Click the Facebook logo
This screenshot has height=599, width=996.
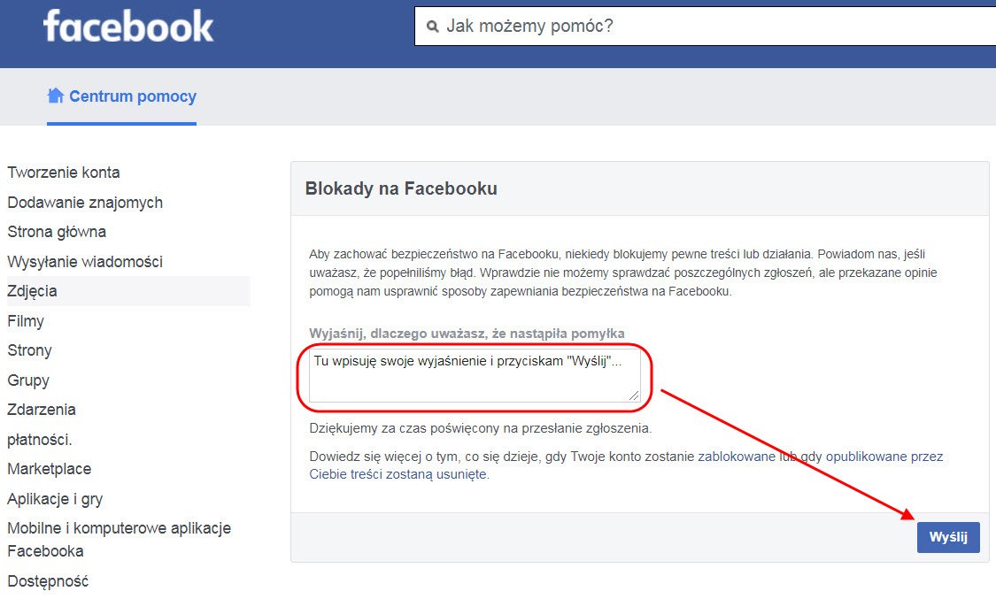point(128,27)
